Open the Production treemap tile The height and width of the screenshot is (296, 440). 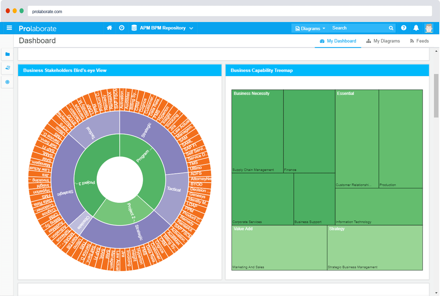click(x=401, y=139)
